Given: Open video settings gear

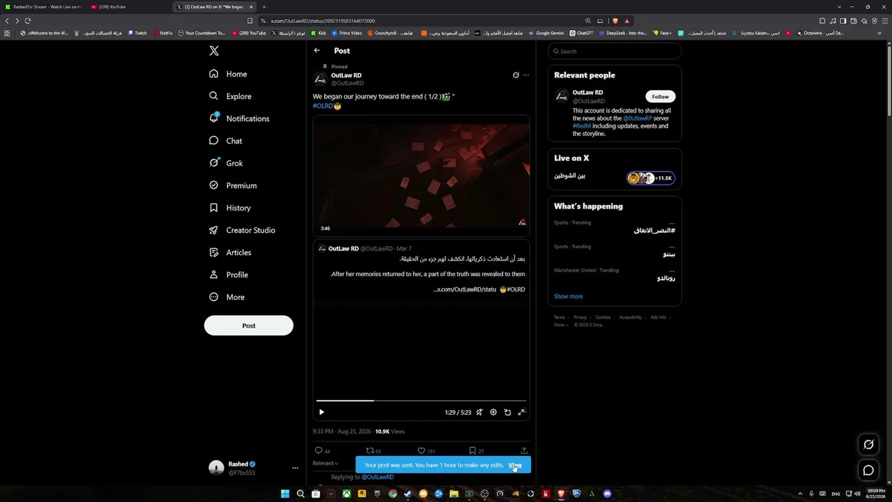Looking at the screenshot, I should click(493, 412).
